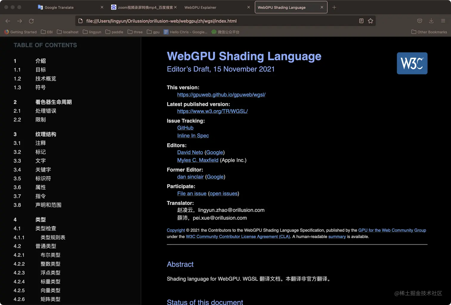The height and width of the screenshot is (305, 451).
Task: Toggle reader view icon in address bar
Action: point(361,21)
